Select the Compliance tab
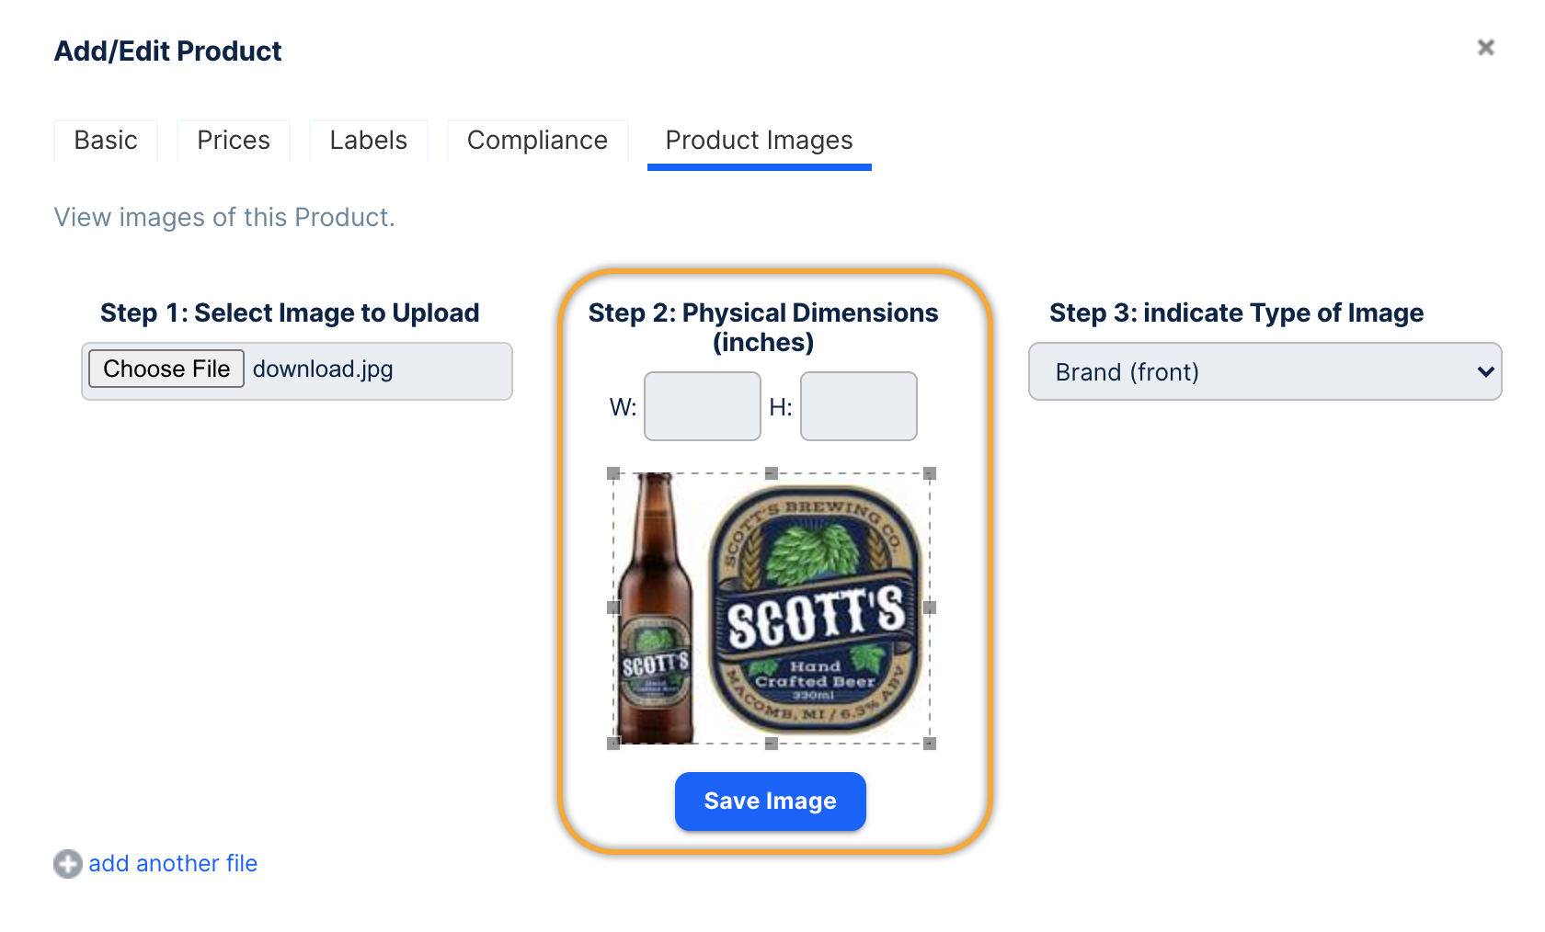The height and width of the screenshot is (932, 1545). [x=537, y=141]
